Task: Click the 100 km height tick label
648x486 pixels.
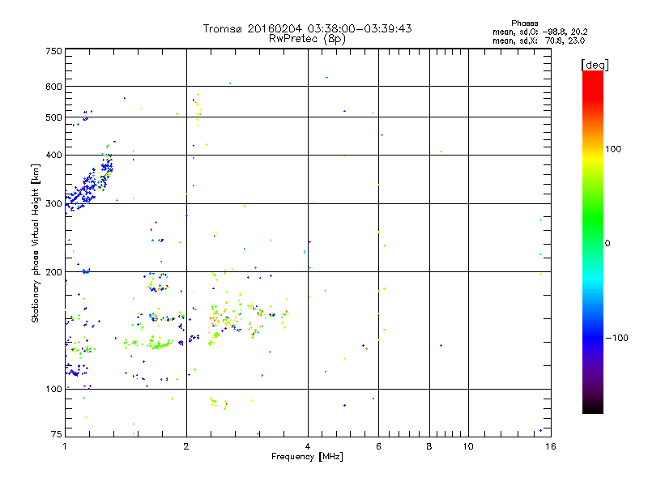Action: pos(53,389)
